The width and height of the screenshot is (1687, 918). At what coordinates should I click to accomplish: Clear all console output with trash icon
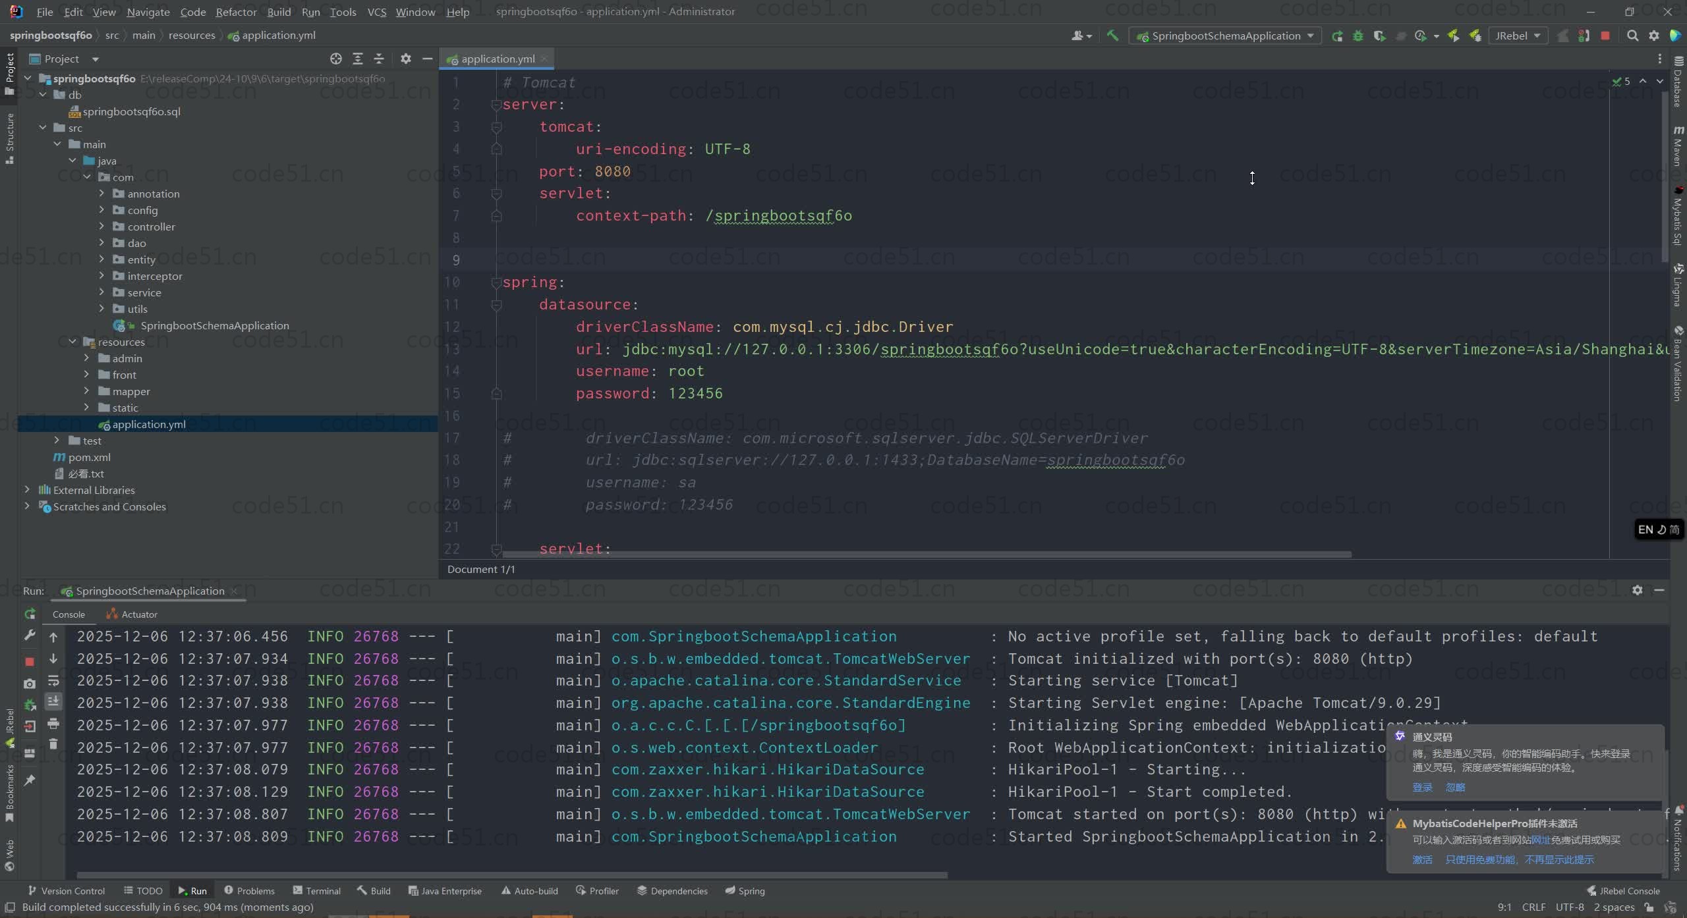(x=53, y=744)
